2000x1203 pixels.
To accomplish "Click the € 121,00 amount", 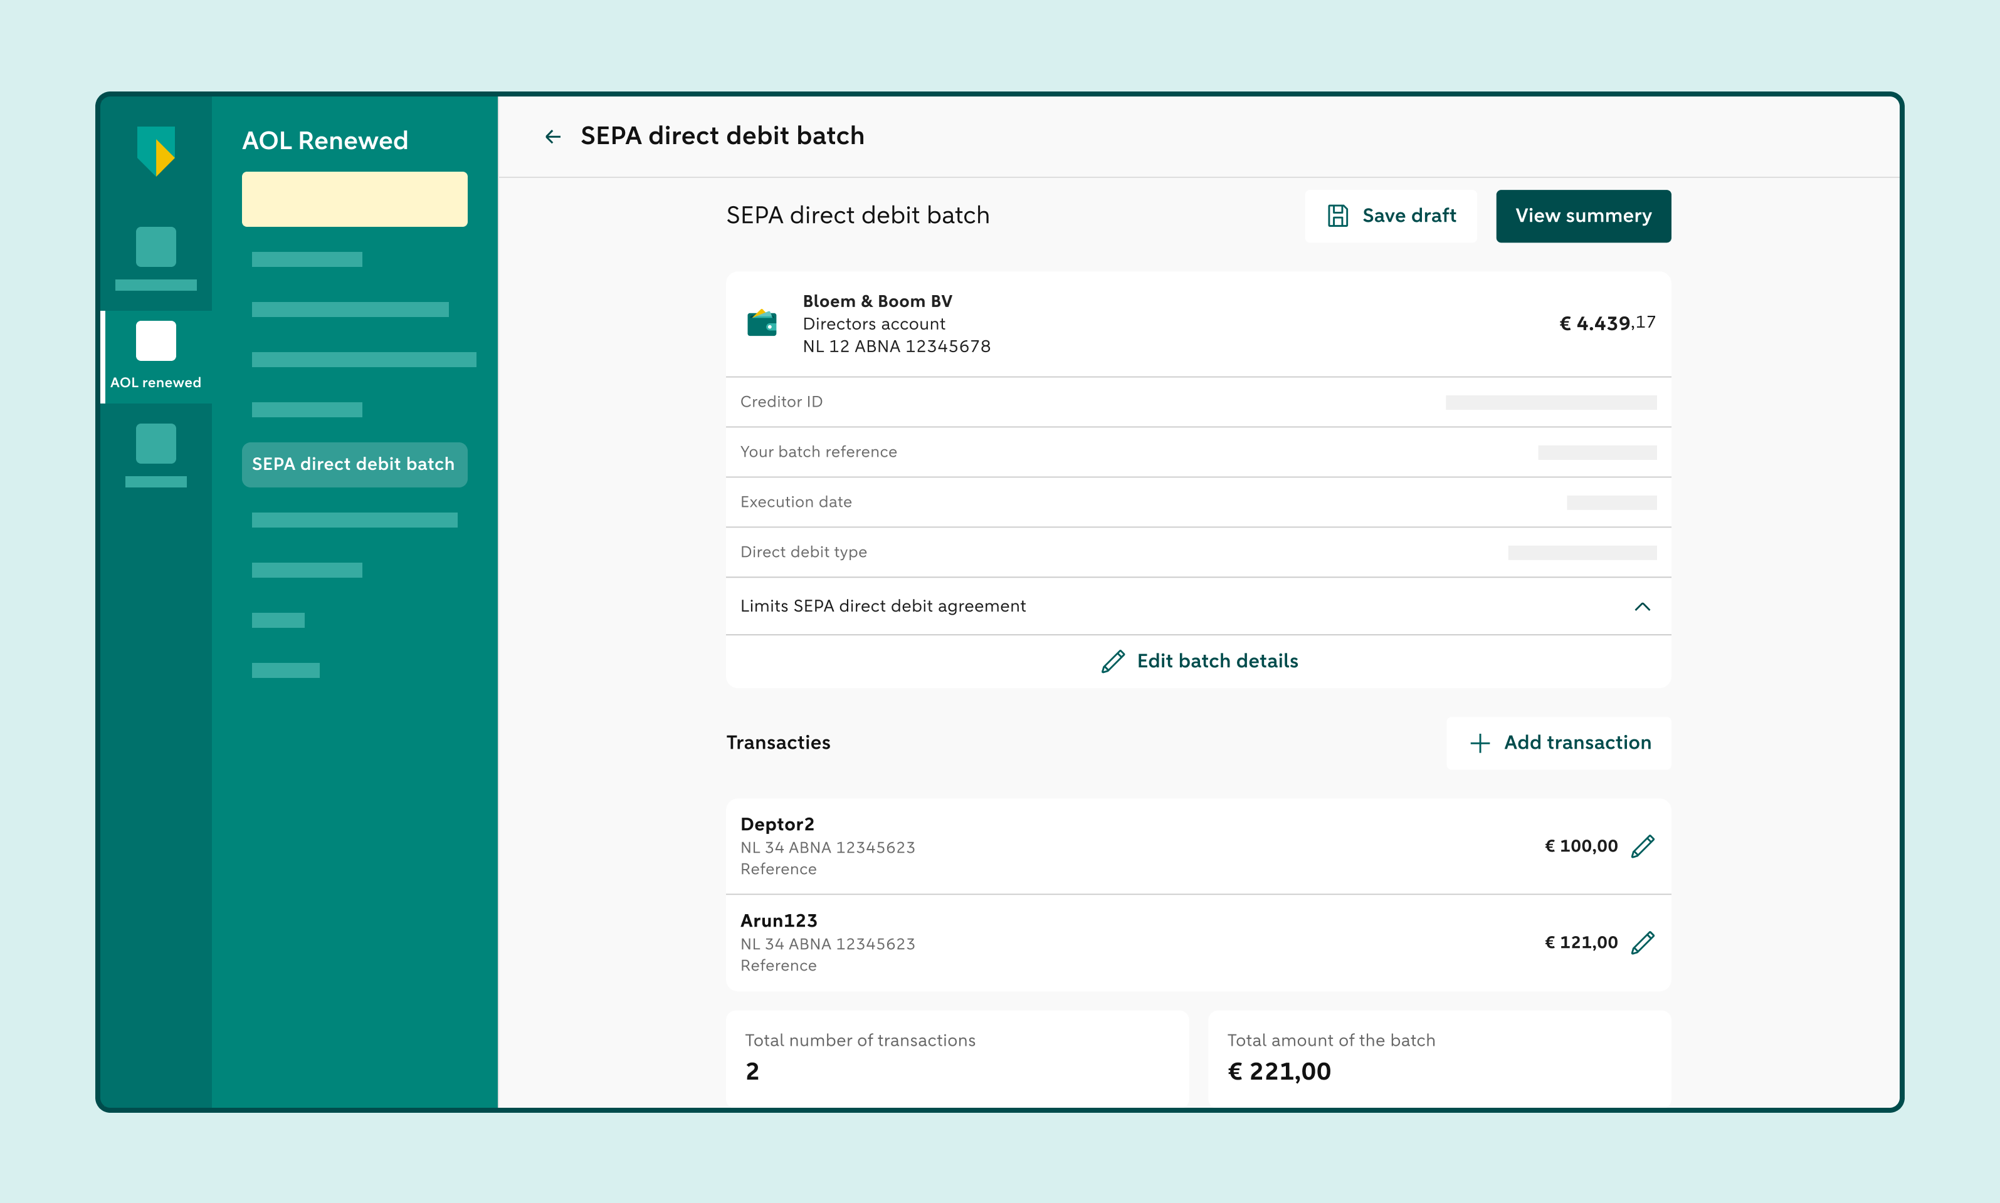I will pyautogui.click(x=1581, y=943).
